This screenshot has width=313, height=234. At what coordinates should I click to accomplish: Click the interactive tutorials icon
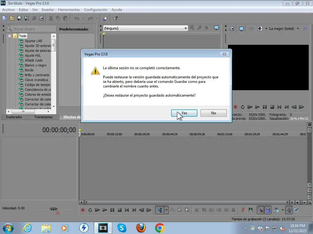pyautogui.click(x=105, y=18)
